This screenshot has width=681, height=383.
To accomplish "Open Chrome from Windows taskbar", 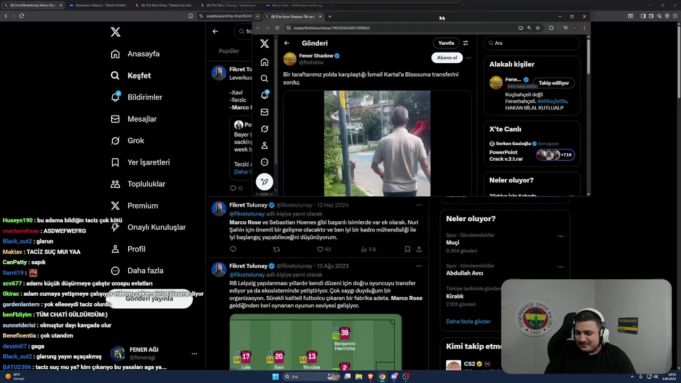I will pos(382,377).
